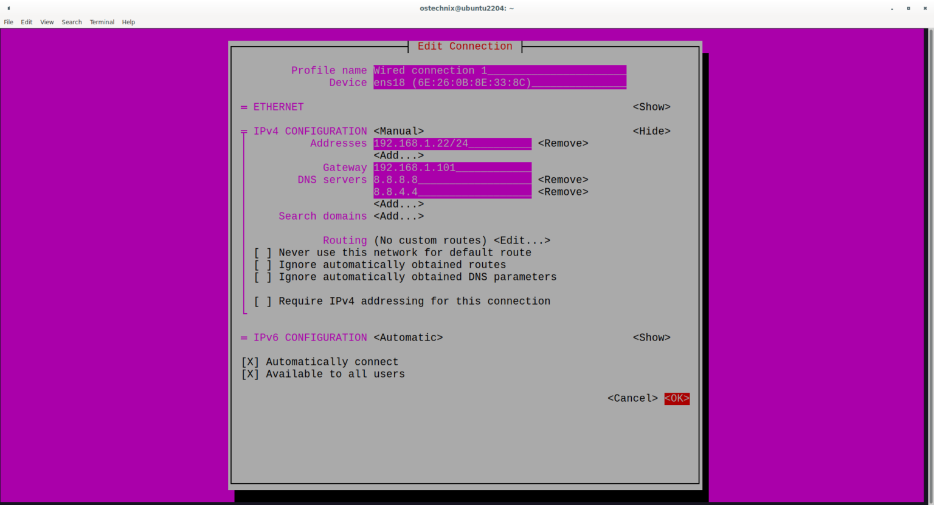Click the Gateway input field
This screenshot has height=505, width=934.
pyautogui.click(x=452, y=168)
